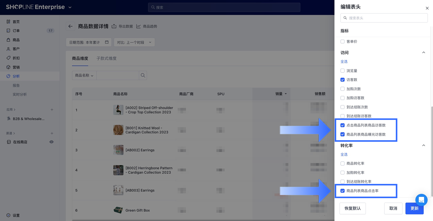Open SHOPLINE Enterprise store switcher dropdown
Viewport: 433px width, 221px height.
[70, 7]
